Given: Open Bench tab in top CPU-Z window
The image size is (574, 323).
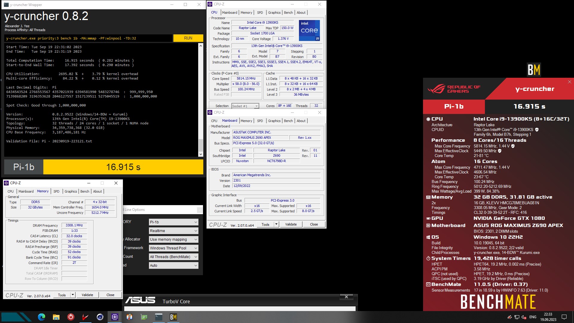Looking at the screenshot, I should pyautogui.click(x=288, y=13).
